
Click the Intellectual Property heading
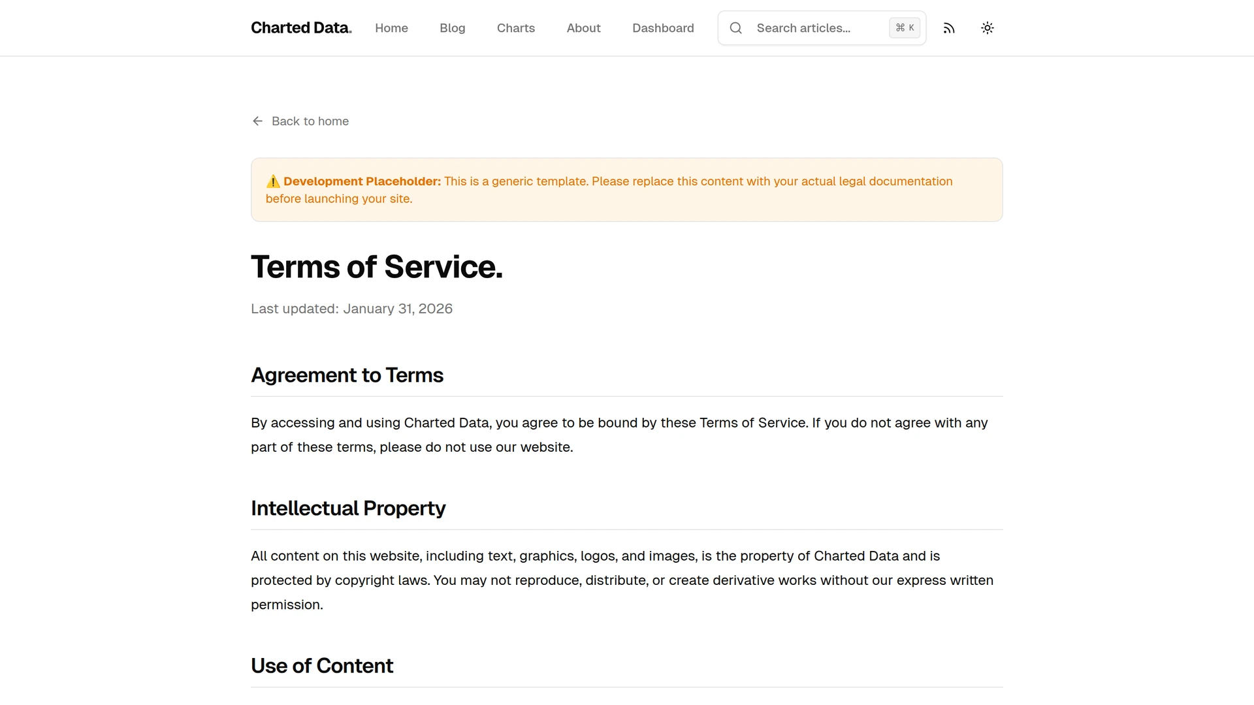click(348, 509)
